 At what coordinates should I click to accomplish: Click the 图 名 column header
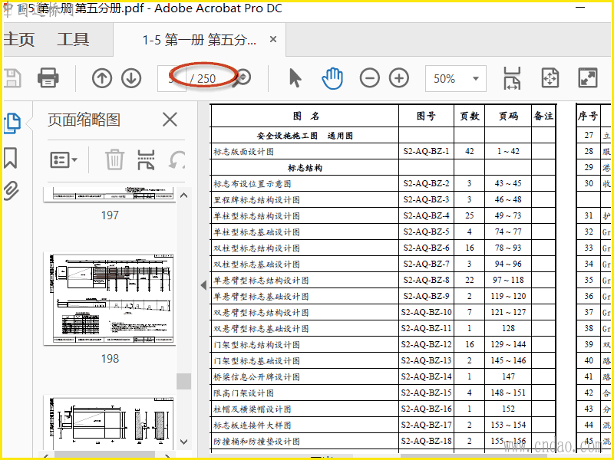(x=306, y=116)
